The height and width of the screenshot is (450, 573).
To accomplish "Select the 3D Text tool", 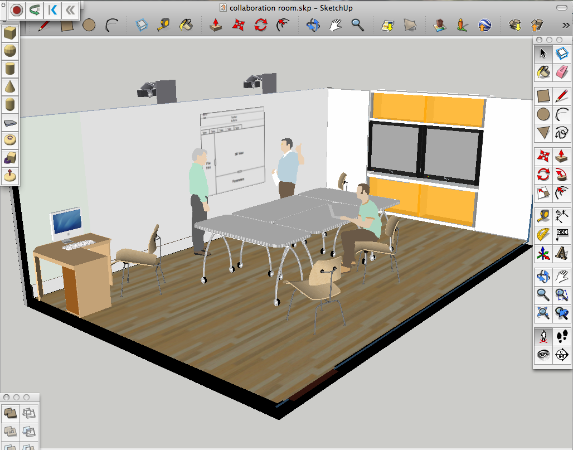I will pyautogui.click(x=562, y=254).
